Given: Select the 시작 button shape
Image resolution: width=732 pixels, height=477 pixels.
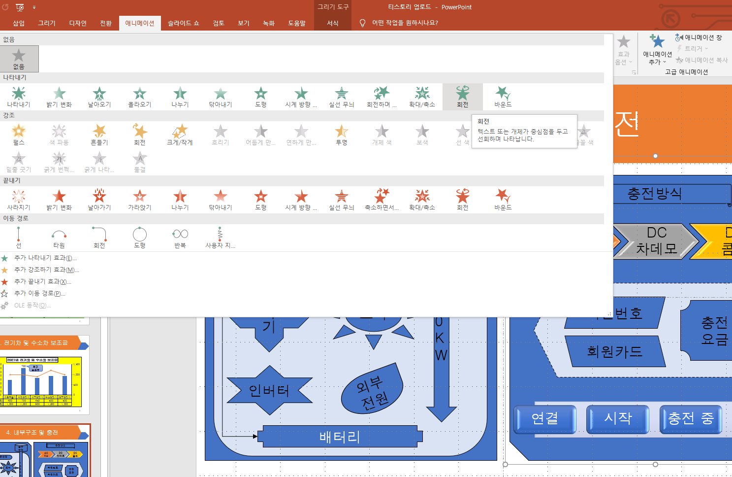Looking at the screenshot, I should [618, 419].
